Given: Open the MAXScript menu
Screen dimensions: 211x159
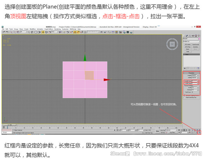Looking at the screenshot, I should click(x=73, y=29).
